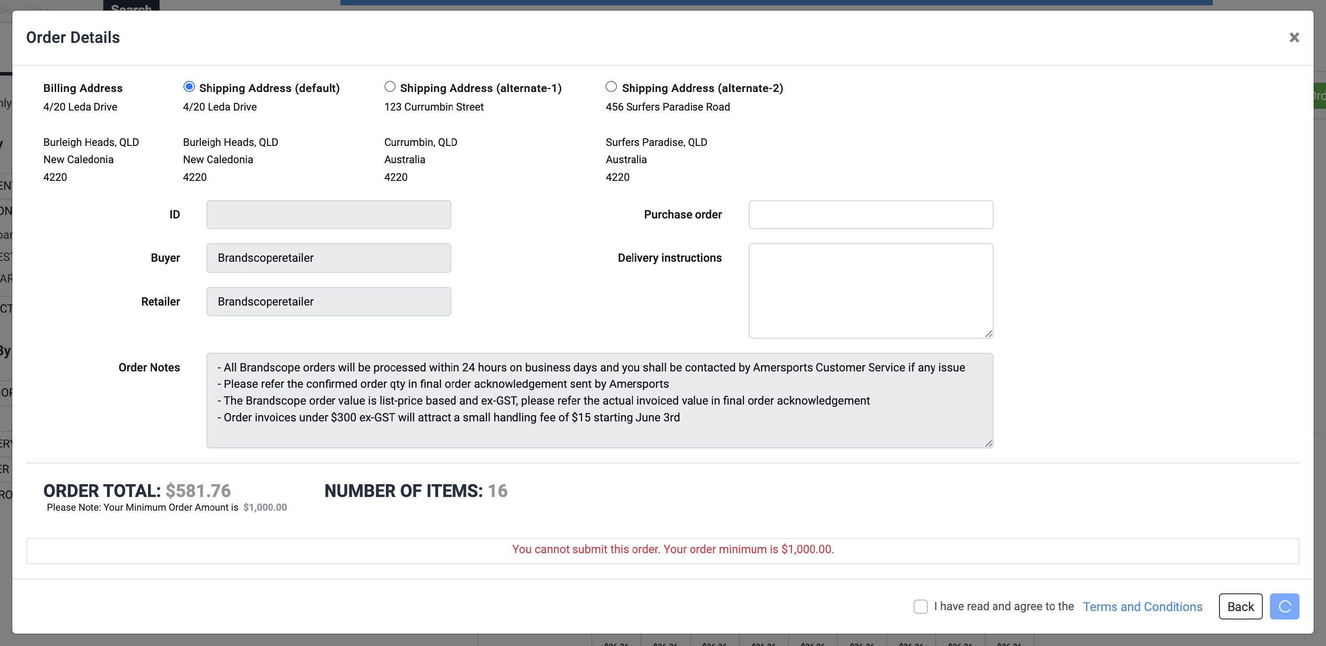Click '456 Surfers Paradise Road' address line
The image size is (1326, 646).
[667, 107]
